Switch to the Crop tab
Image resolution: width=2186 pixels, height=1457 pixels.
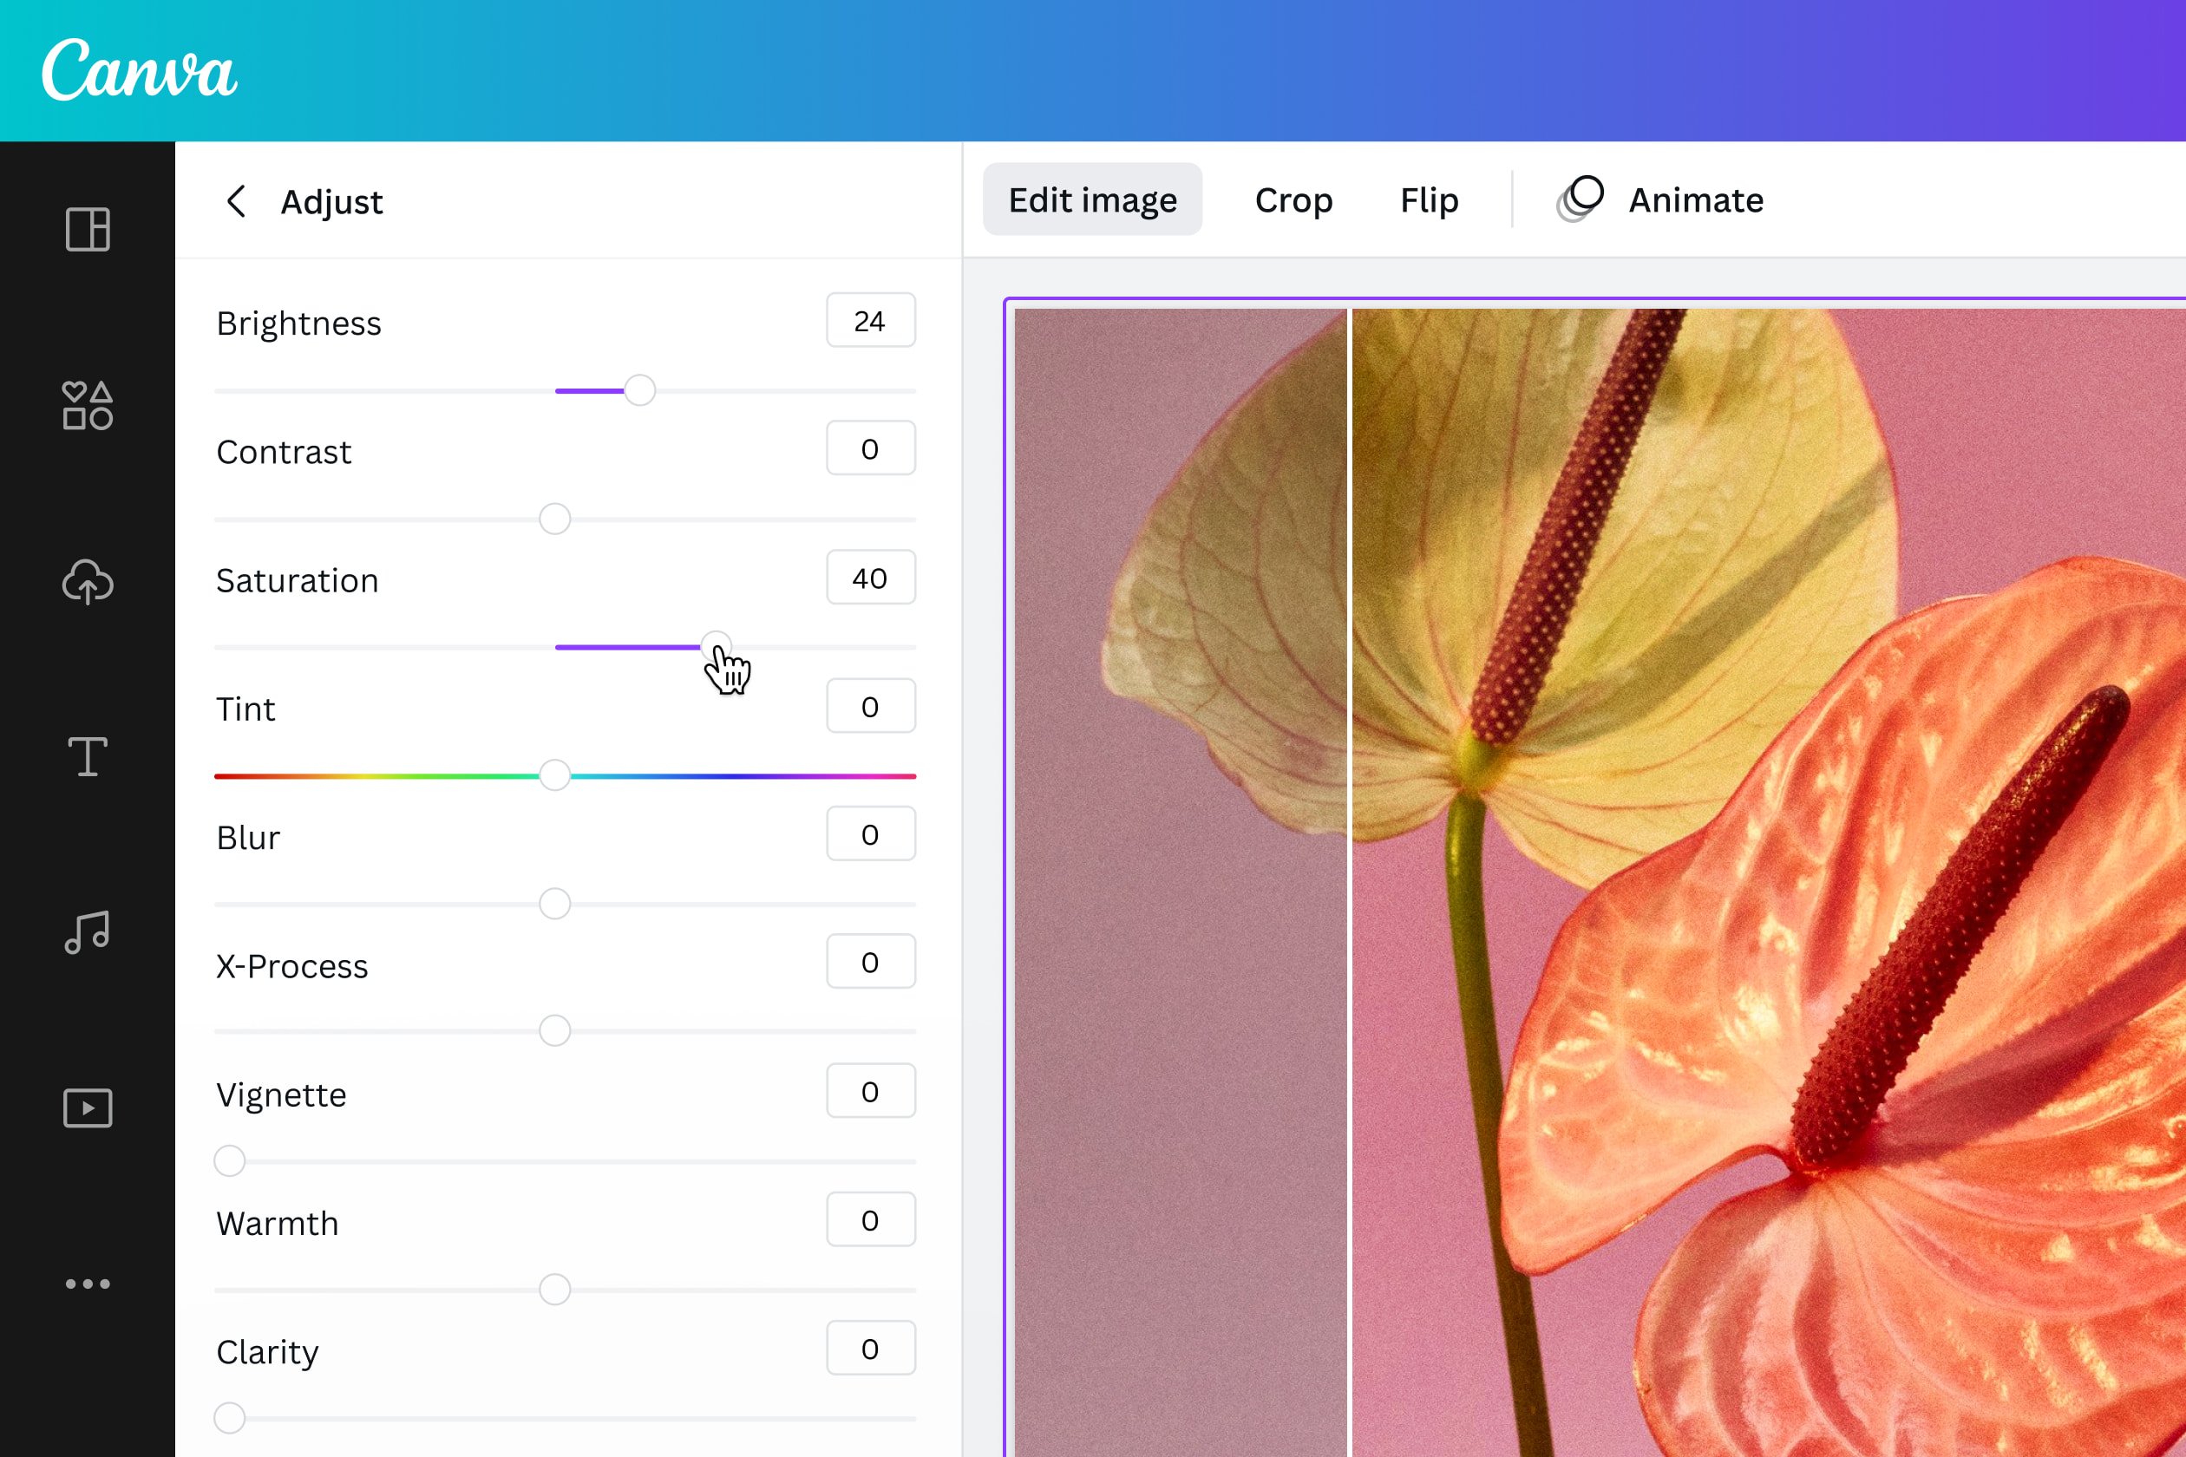click(x=1293, y=199)
